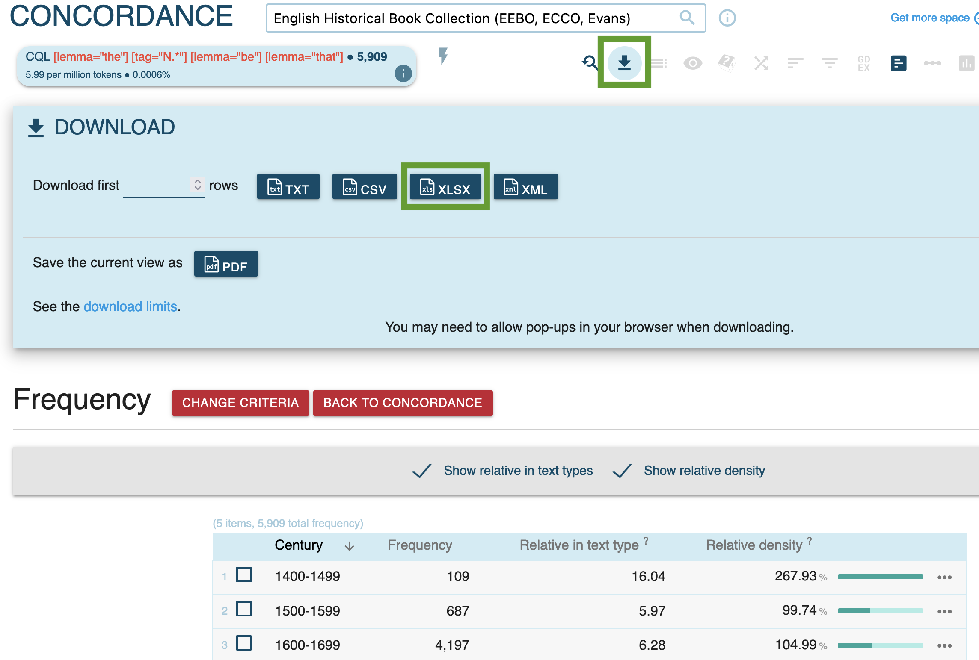Open three-dot menu for 1400-1499 row
This screenshot has width=979, height=660.
(x=944, y=577)
